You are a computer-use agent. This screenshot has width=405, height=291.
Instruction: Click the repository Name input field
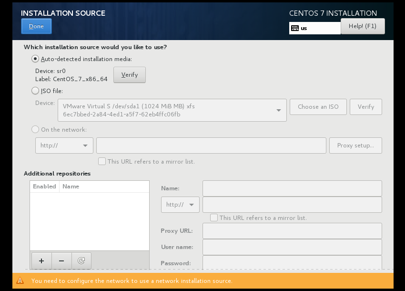pos(292,188)
